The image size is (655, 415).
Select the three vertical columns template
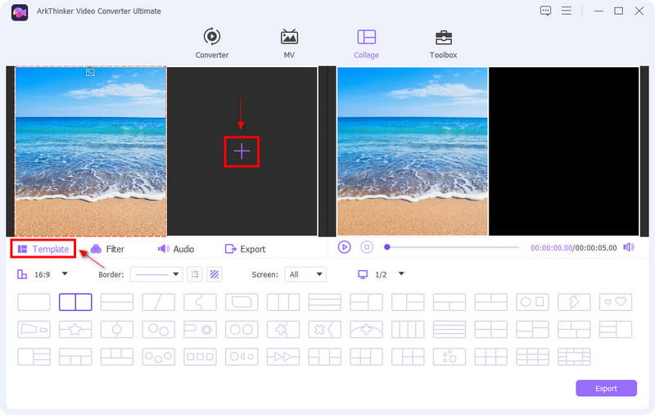pos(283,302)
